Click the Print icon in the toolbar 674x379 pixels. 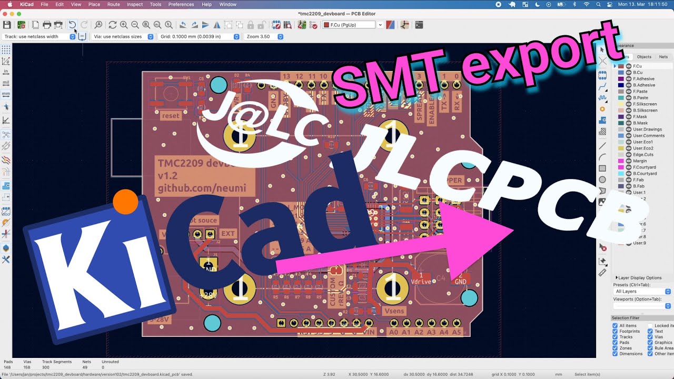click(47, 25)
